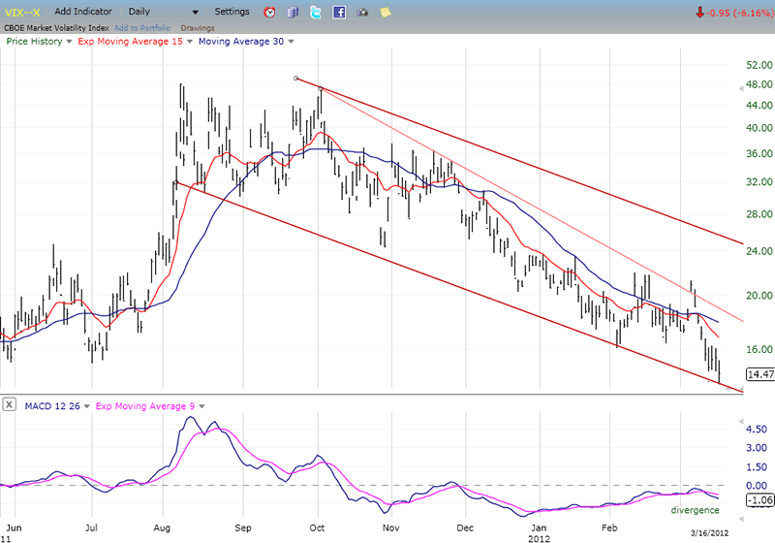Click the stacked documents icon in toolbar
The height and width of the screenshot is (543, 775).
click(293, 13)
